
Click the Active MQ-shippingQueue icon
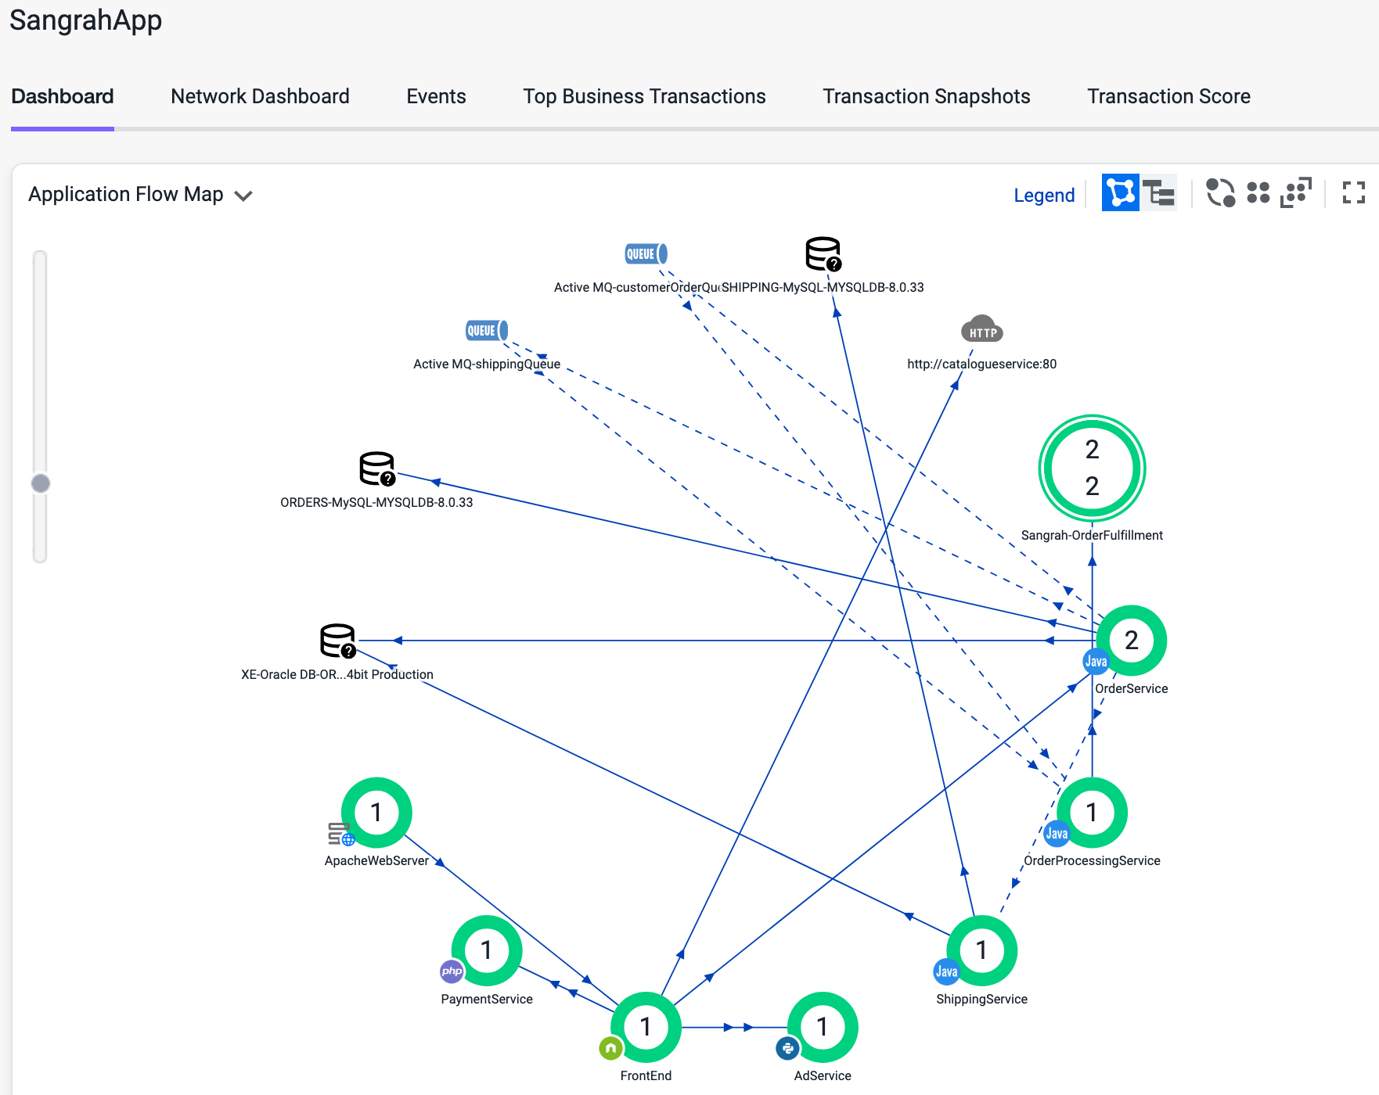click(487, 330)
